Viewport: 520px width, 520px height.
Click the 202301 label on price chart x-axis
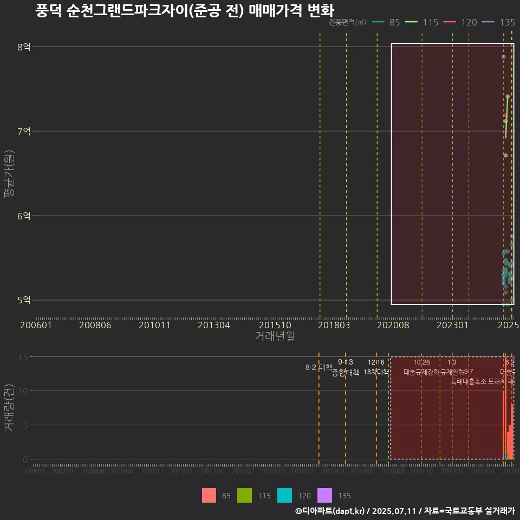[x=452, y=325]
